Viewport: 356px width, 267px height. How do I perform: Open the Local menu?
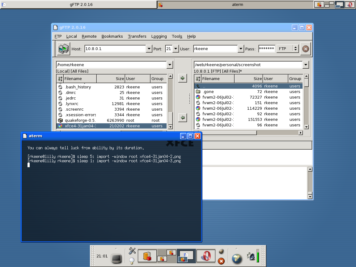click(x=71, y=36)
